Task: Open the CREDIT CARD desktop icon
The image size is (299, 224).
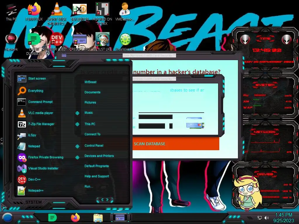Action: point(80,42)
